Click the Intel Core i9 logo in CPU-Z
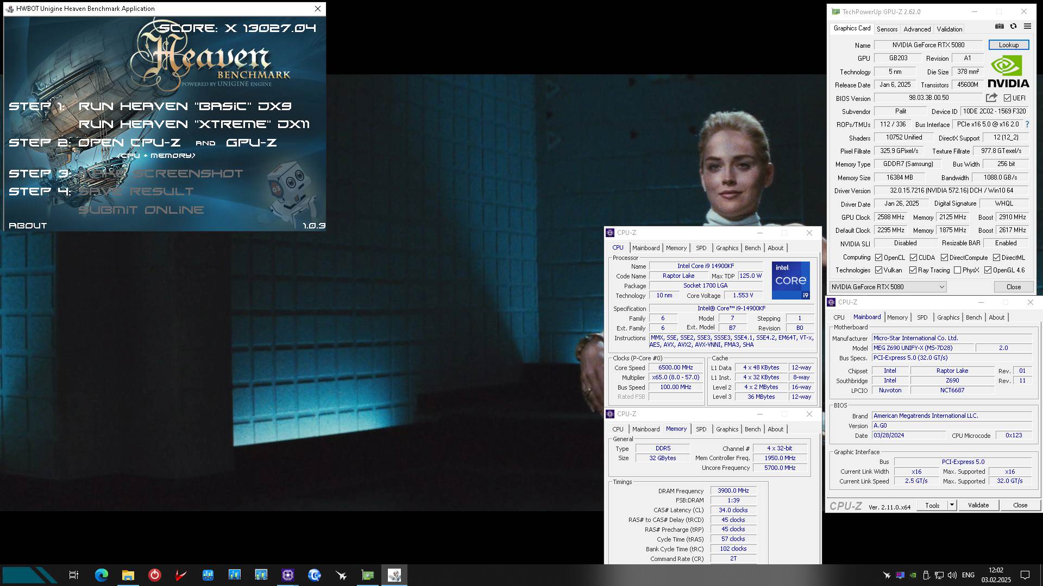1043x586 pixels. tap(791, 281)
